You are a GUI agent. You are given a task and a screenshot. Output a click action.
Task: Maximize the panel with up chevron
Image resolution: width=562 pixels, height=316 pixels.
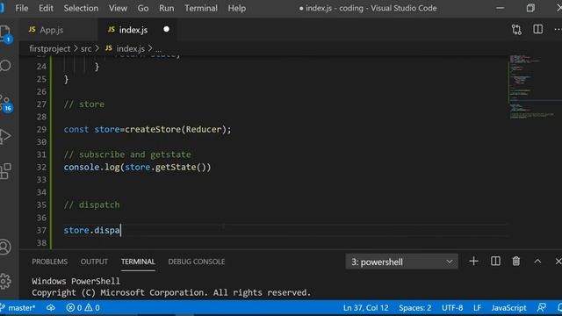pyautogui.click(x=537, y=262)
